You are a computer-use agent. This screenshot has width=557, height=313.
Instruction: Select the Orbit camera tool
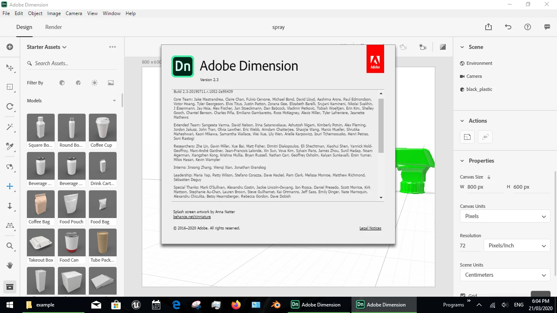point(10,167)
